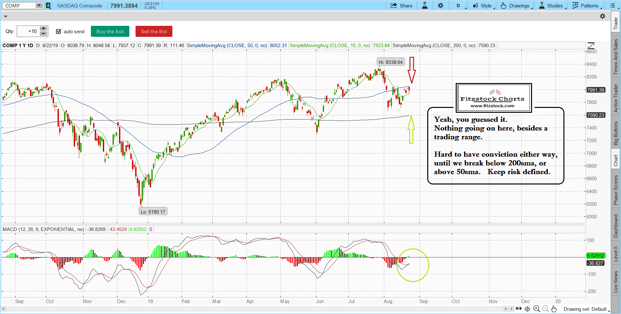Screen dimensions: 621x314
Task: Open trade panel settings gear
Action: click(x=603, y=16)
